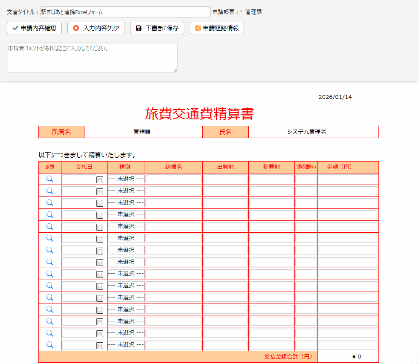
Task: Click the magnifier icon in the second row
Action: 50,191
